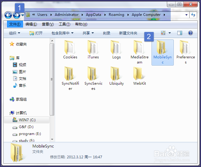This screenshot has width=201, height=167.
Task: Open the 文件(F) menu
Action: click(15, 24)
